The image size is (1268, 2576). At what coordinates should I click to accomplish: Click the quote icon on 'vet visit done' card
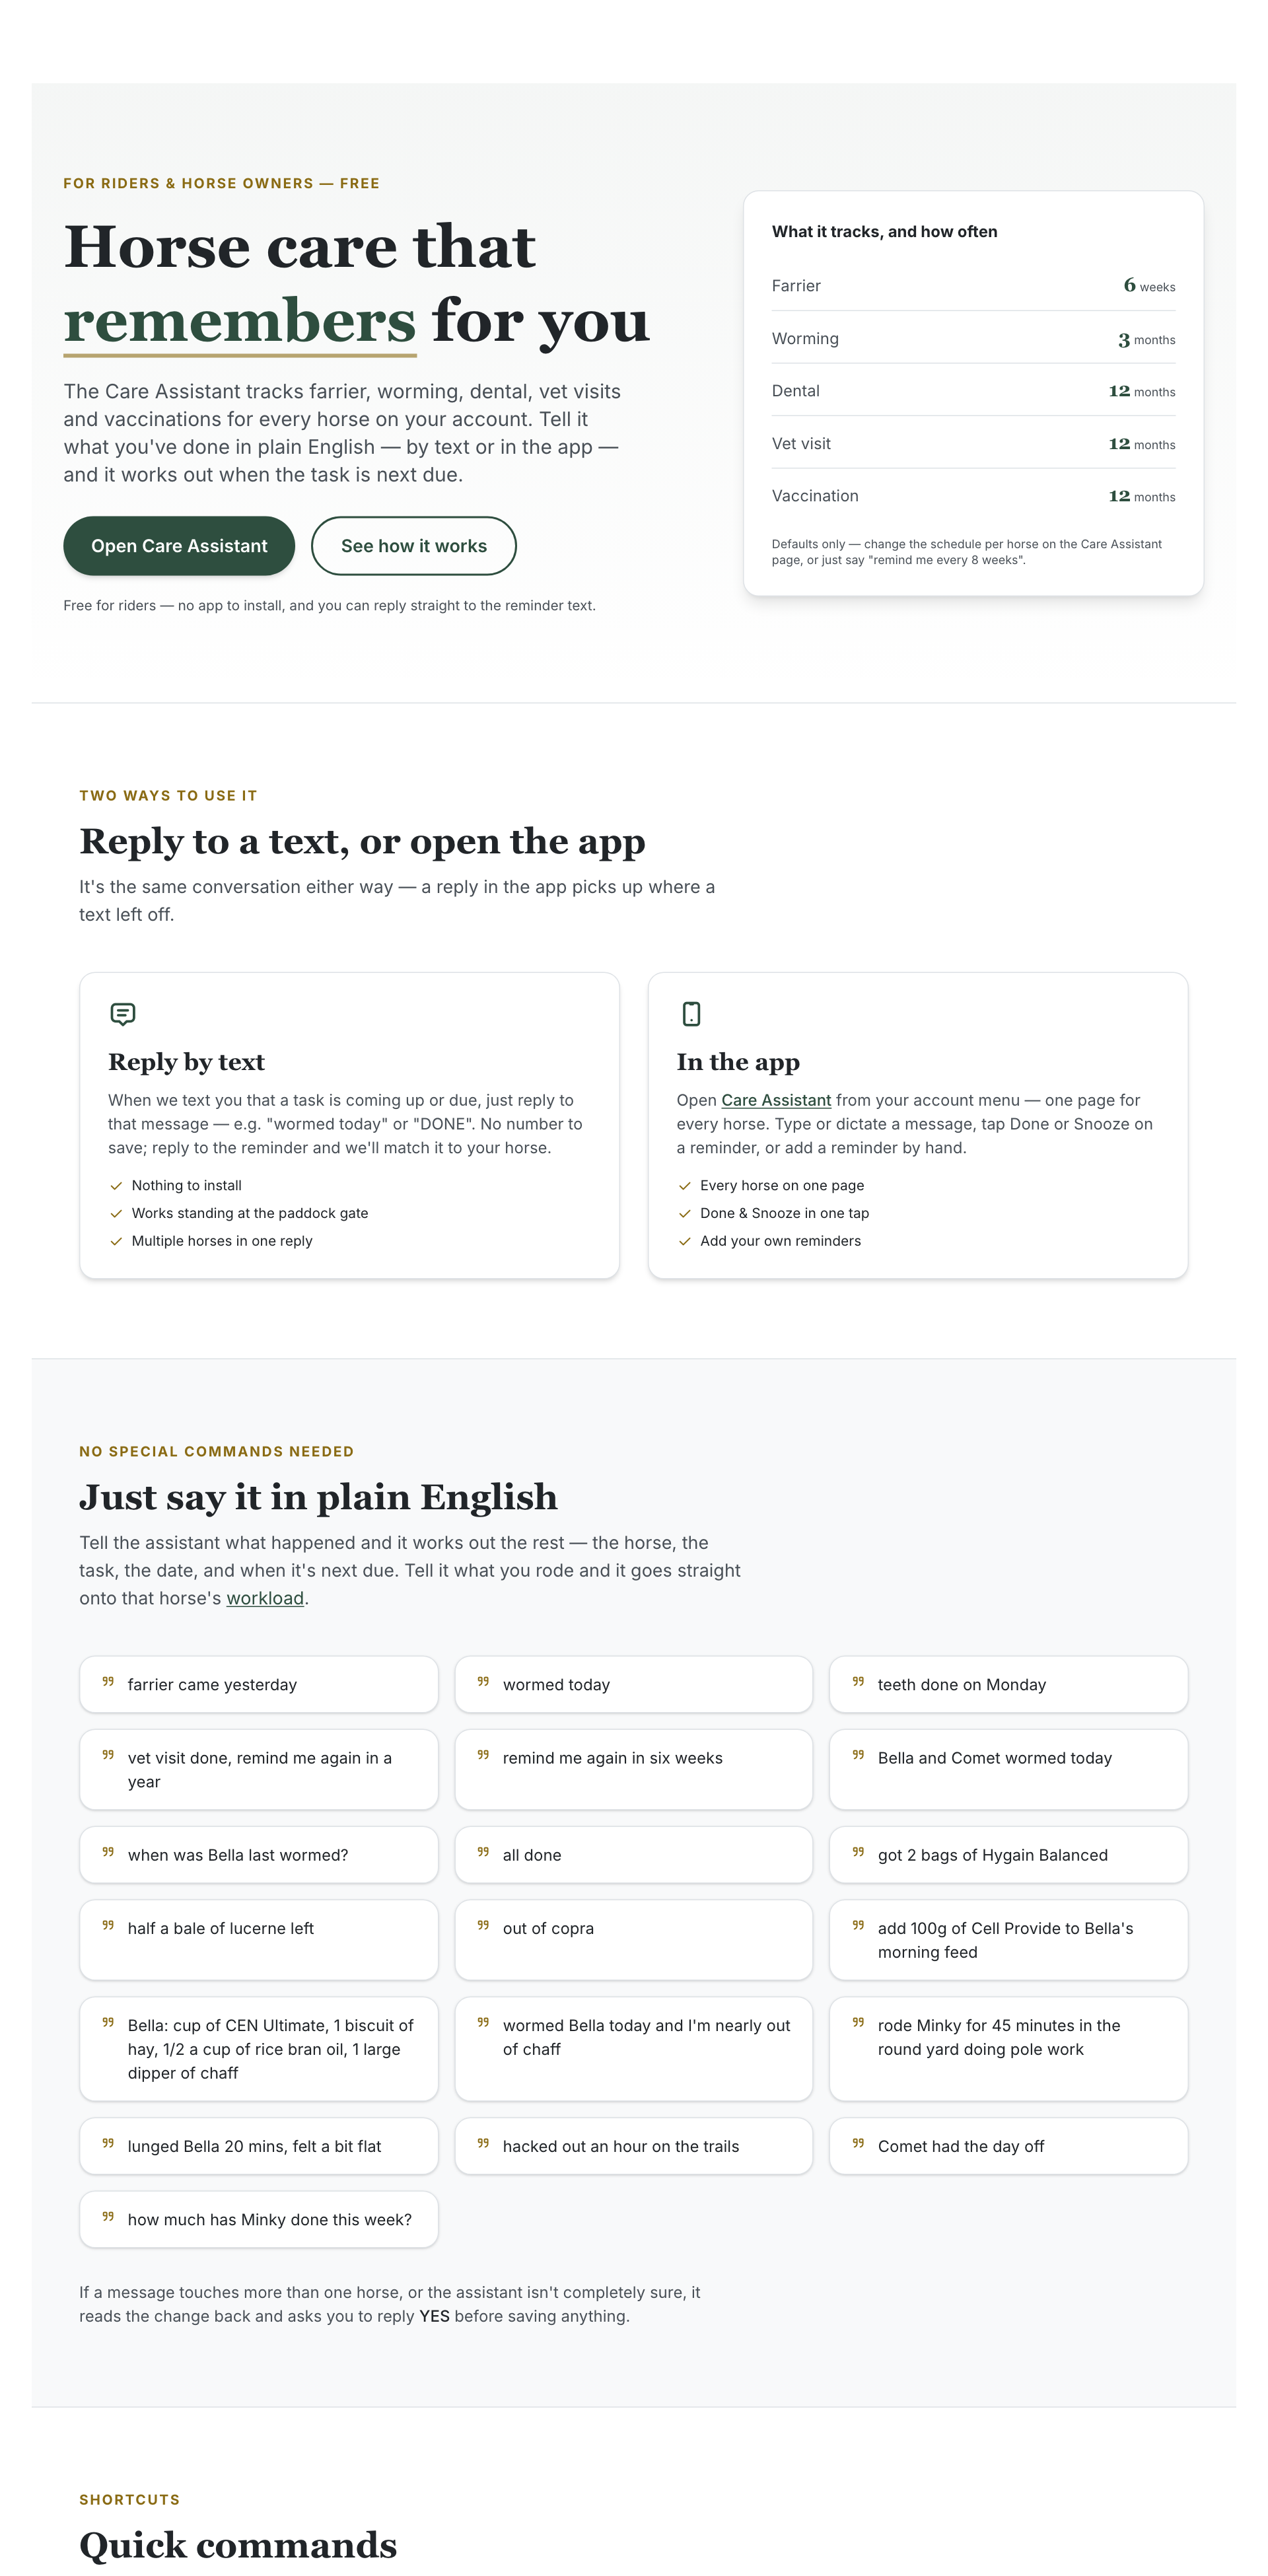pyautogui.click(x=108, y=1755)
